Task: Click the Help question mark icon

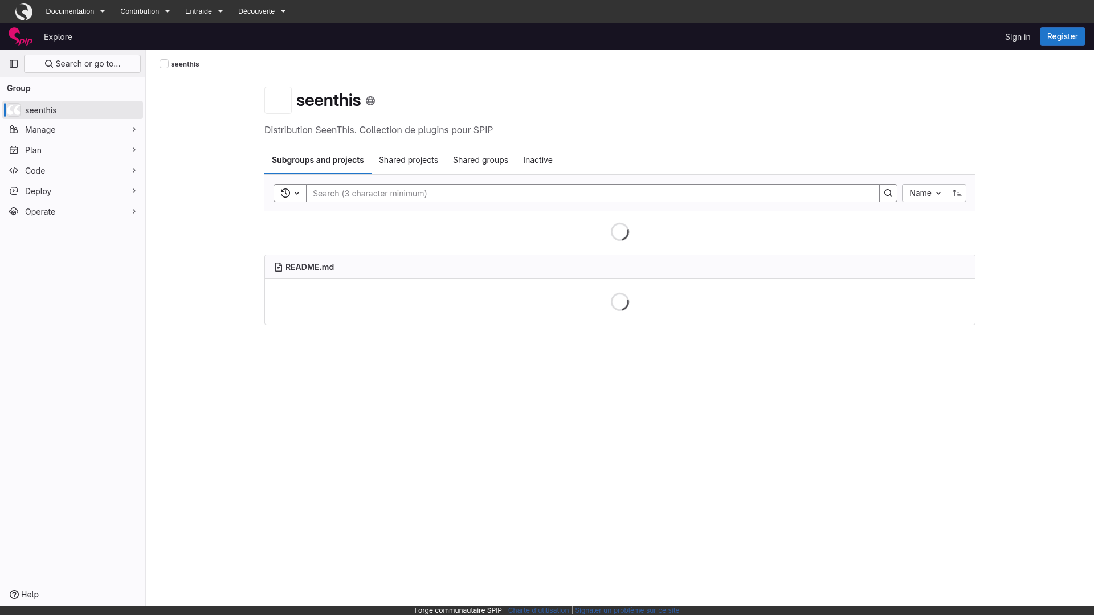Action: 14,594
